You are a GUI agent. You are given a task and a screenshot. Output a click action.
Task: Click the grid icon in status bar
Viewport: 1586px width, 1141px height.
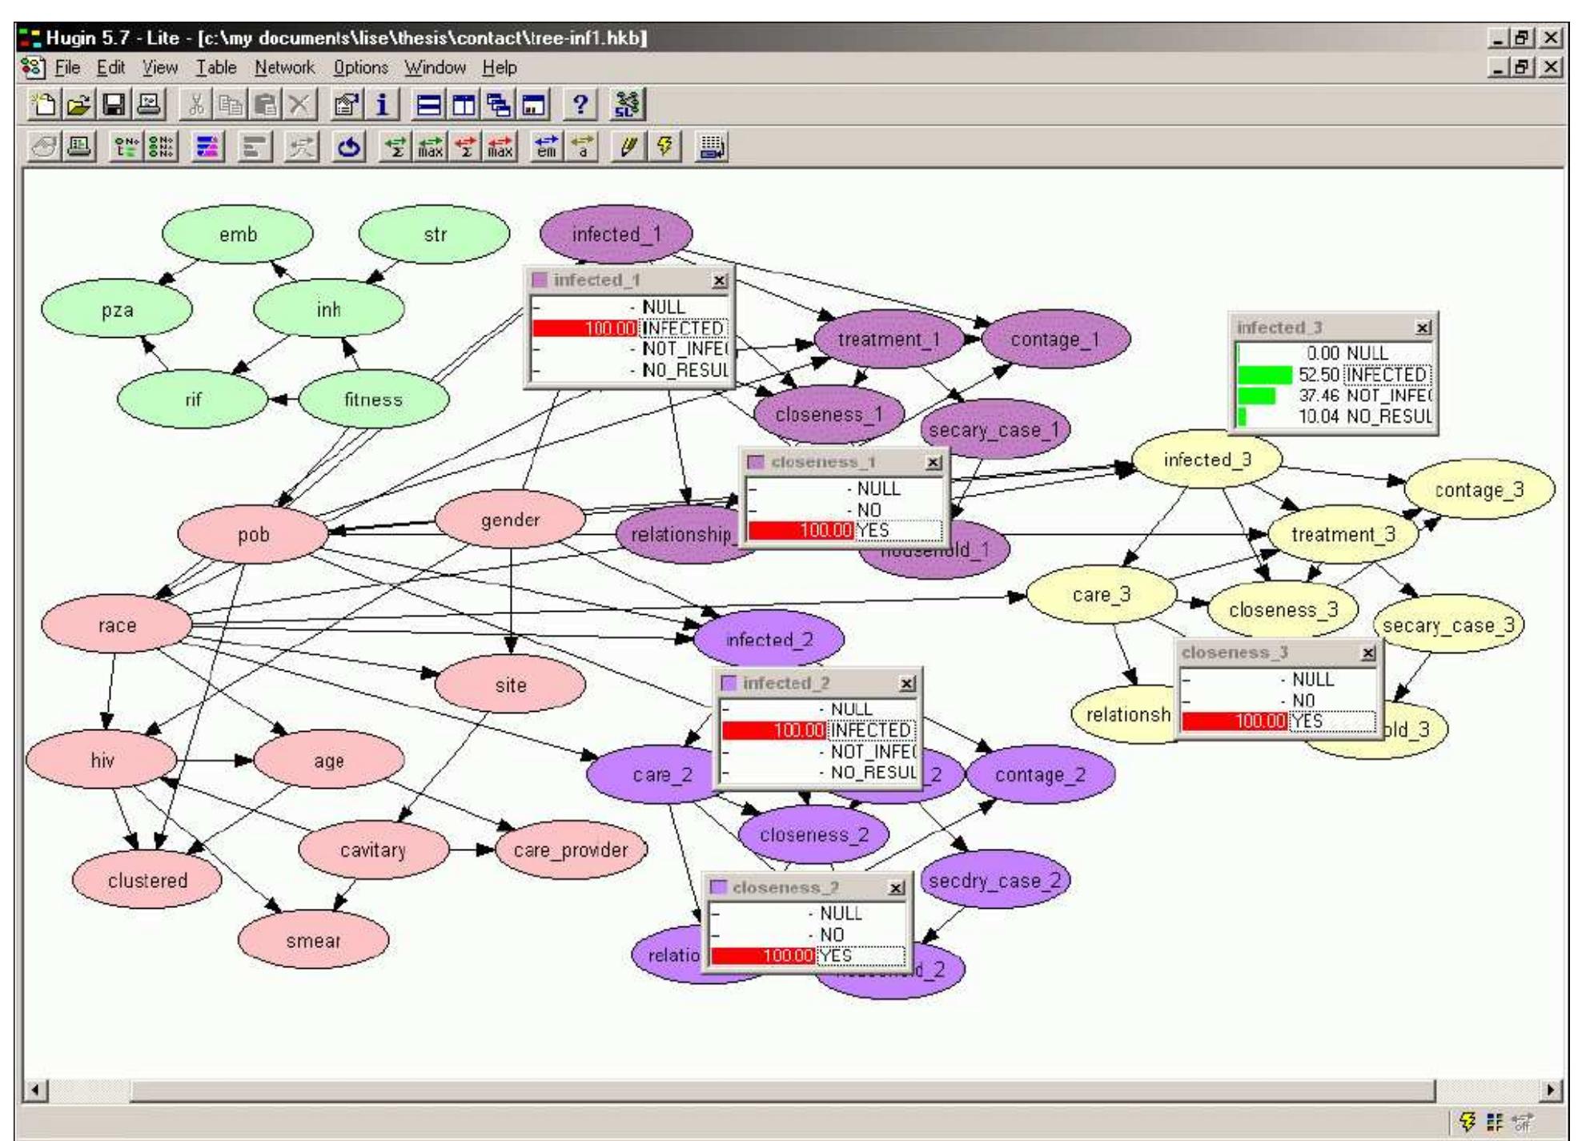pyautogui.click(x=1494, y=1123)
